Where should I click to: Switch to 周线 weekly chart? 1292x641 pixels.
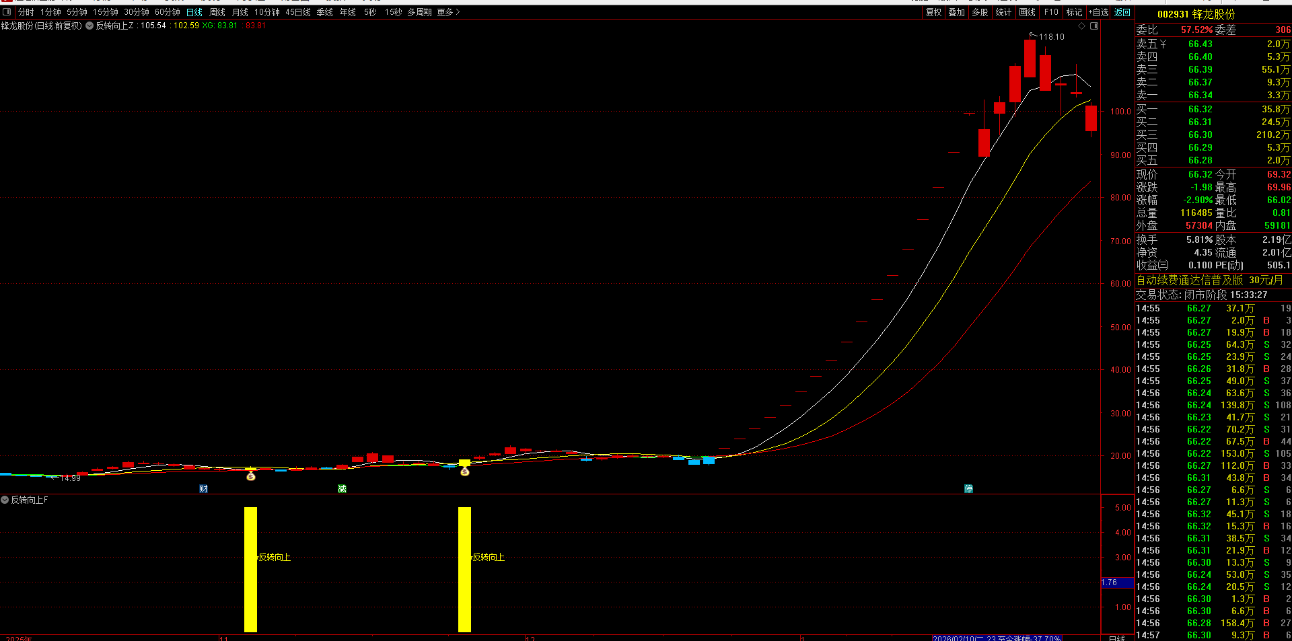(217, 12)
